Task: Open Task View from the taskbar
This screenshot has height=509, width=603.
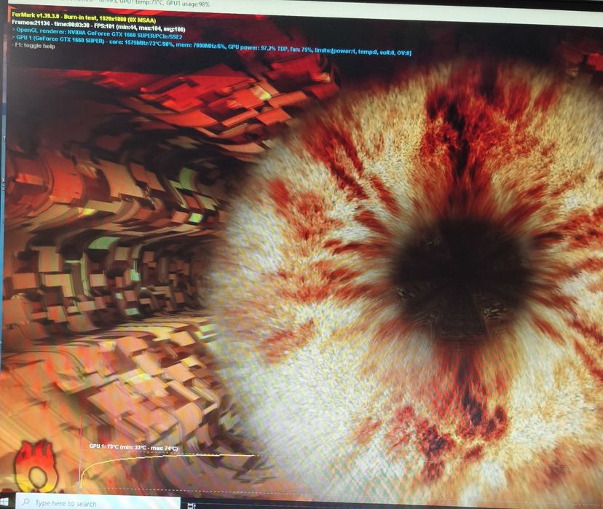Action: click(192, 505)
